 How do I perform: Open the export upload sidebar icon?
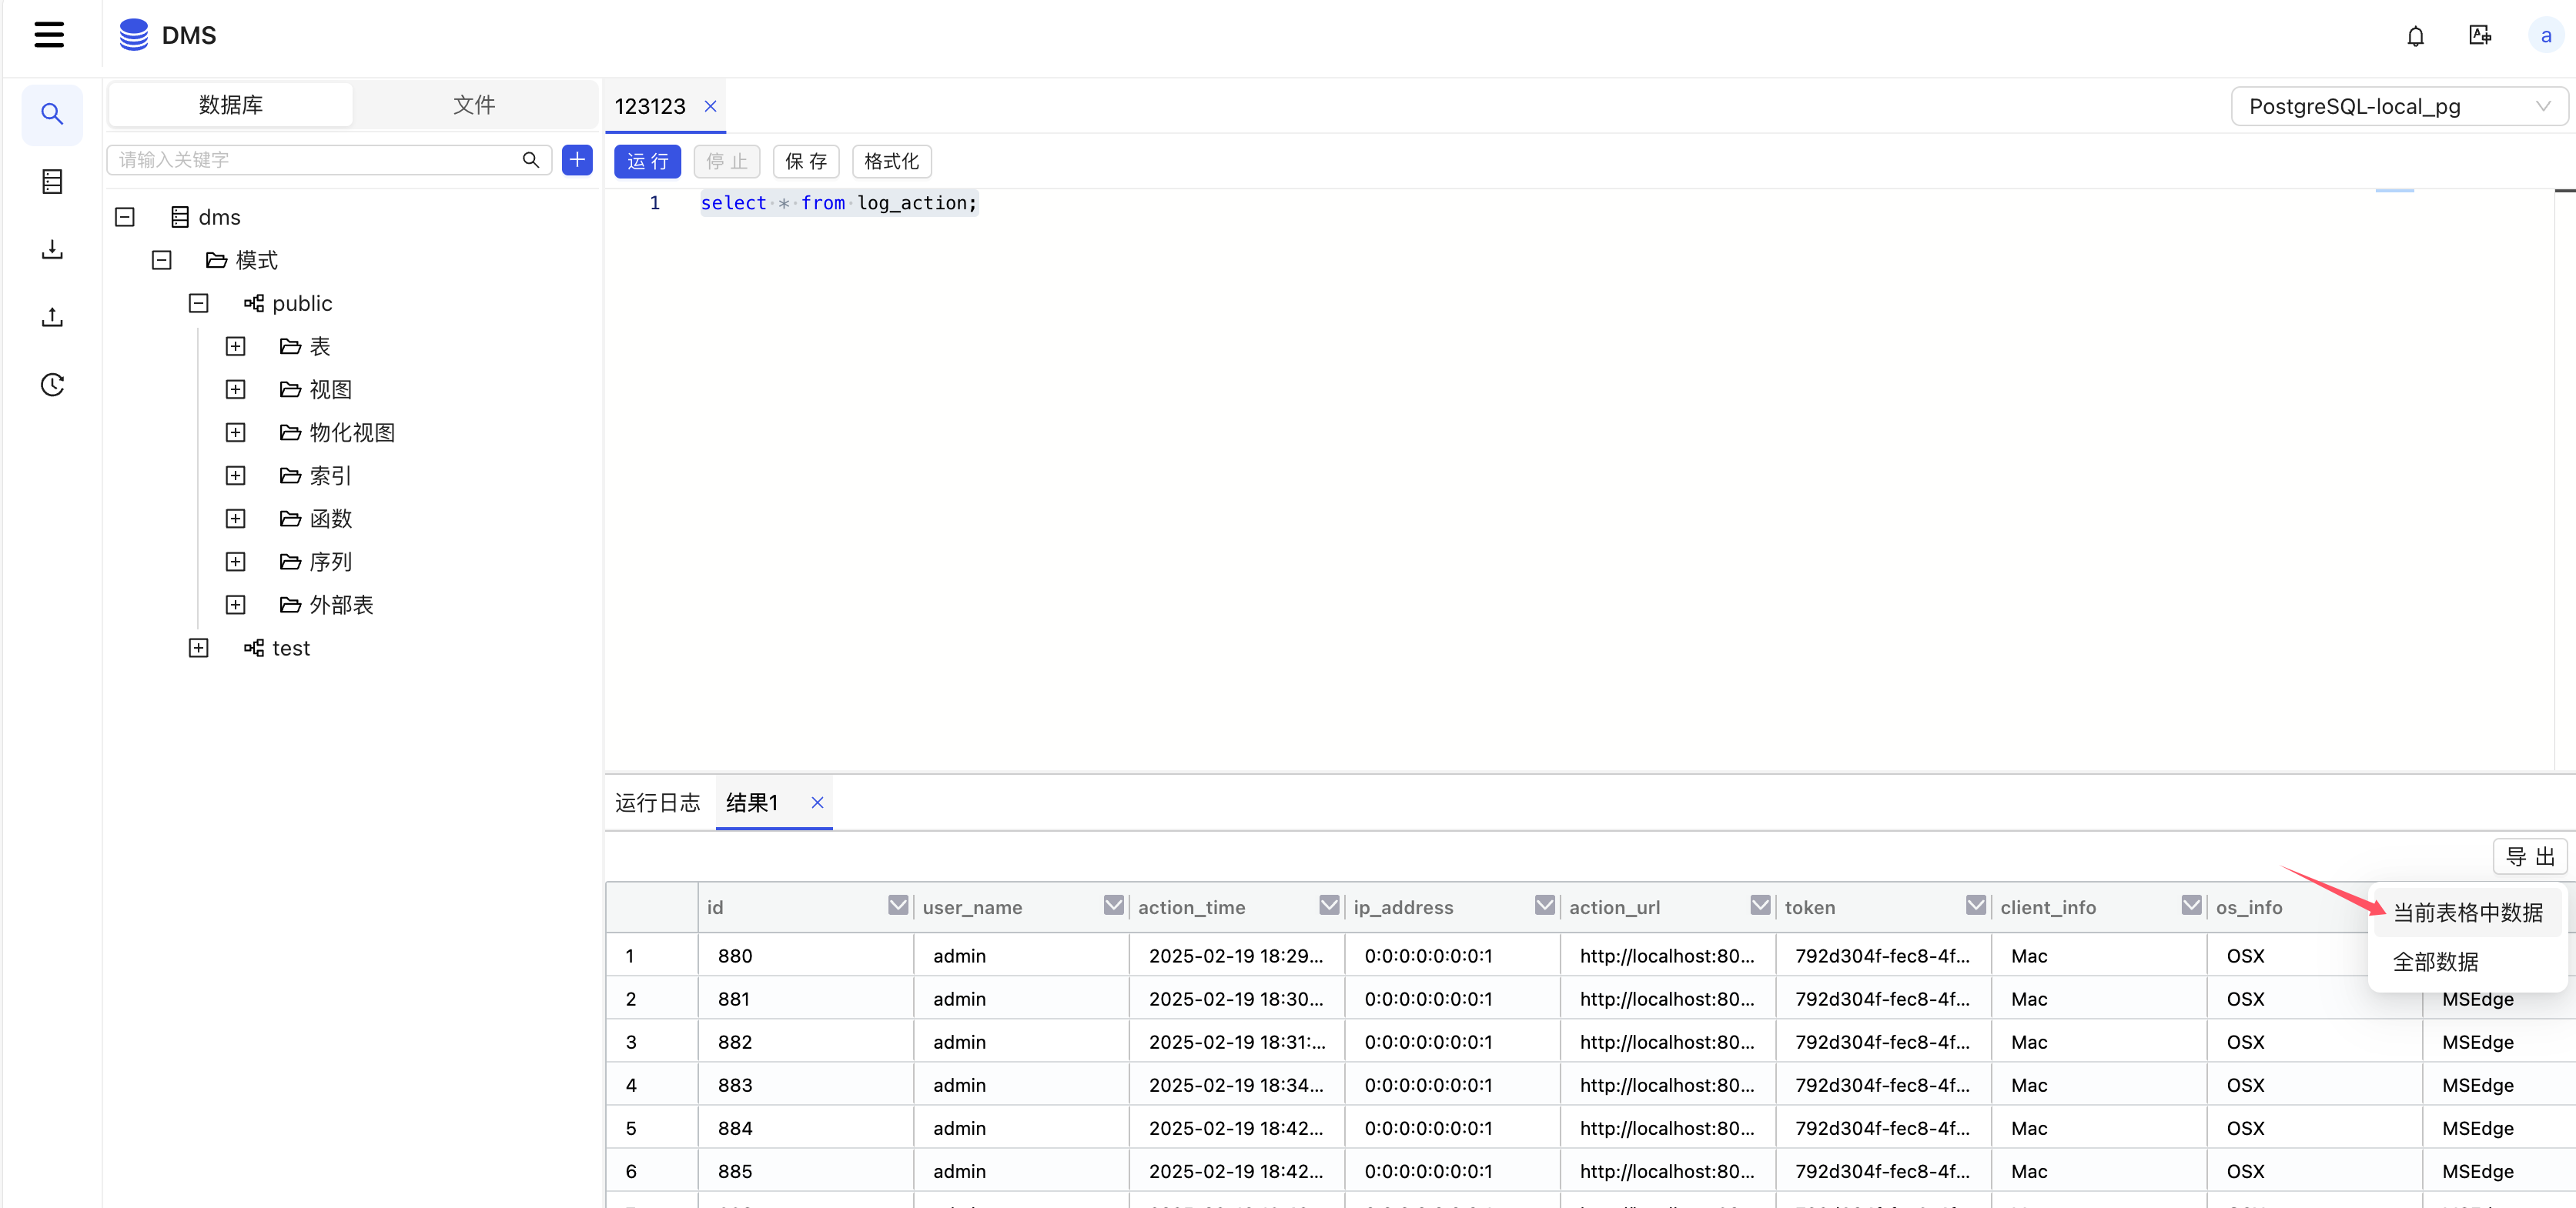pyautogui.click(x=52, y=317)
